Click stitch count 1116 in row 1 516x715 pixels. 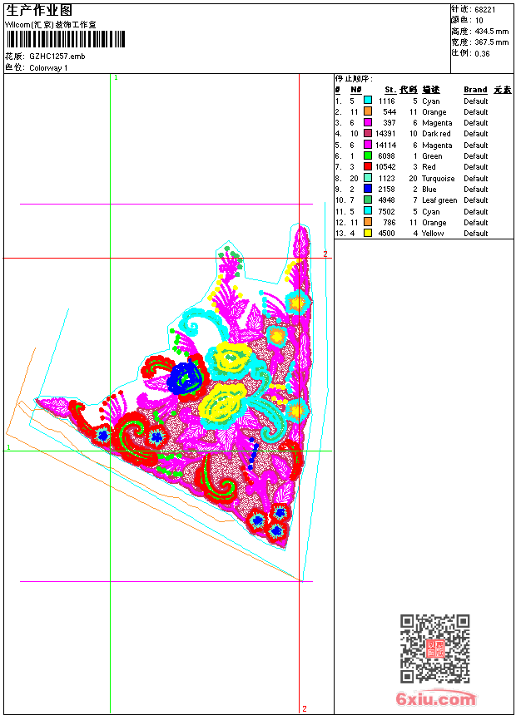click(387, 101)
